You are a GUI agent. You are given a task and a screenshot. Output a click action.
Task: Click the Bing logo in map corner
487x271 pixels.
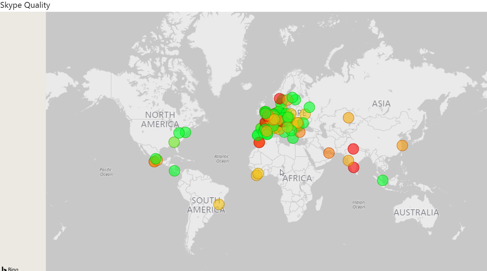10,269
